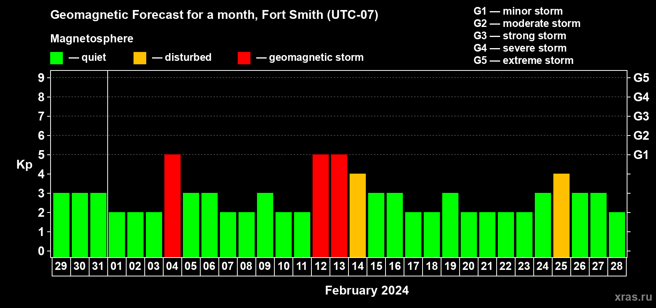Click the red bar for February 12
The height and width of the screenshot is (308, 656).
click(321, 206)
